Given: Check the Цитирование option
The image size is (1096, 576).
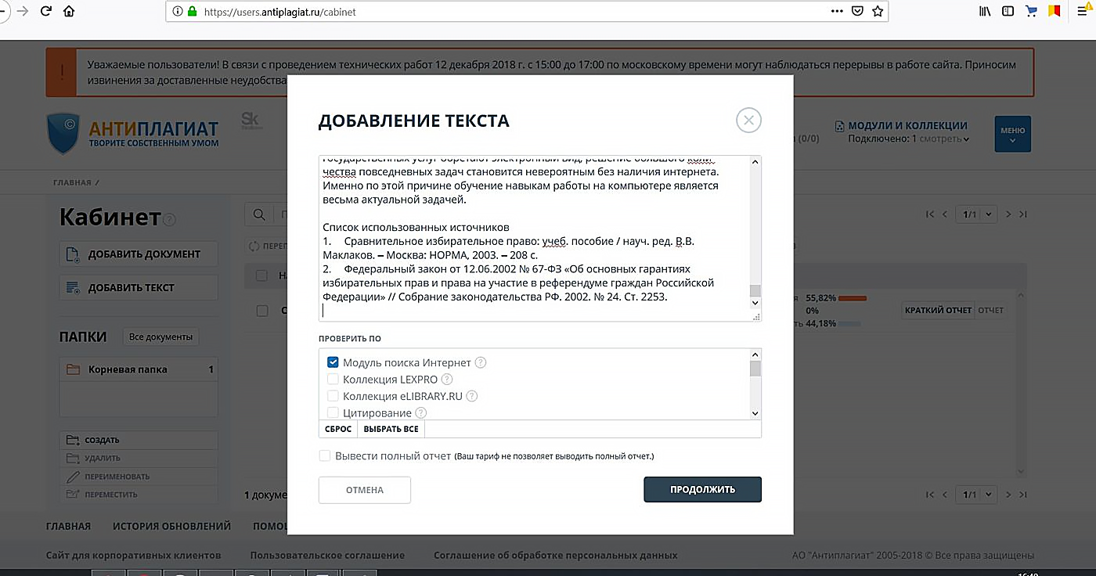Looking at the screenshot, I should pos(333,412).
